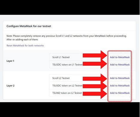Screen dimensions: 140x117
Task: Open Reset MetaMask for both networks link
Action: 25,46
